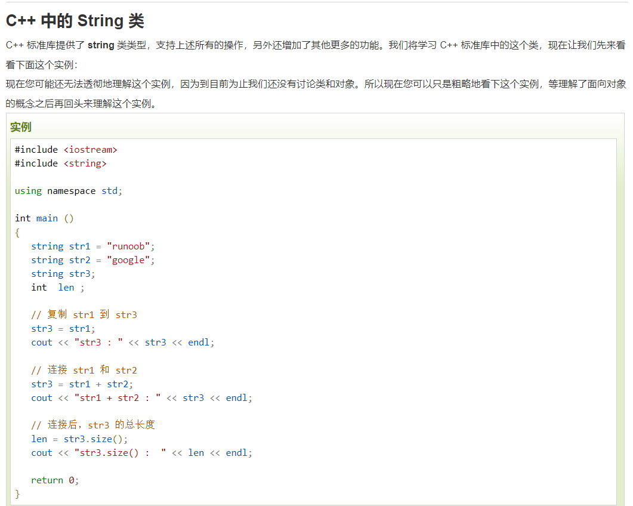Image resolution: width=633 pixels, height=506 pixels.
Task: Click the comment "// 复制 str1 到 str3"
Action: [x=84, y=315]
